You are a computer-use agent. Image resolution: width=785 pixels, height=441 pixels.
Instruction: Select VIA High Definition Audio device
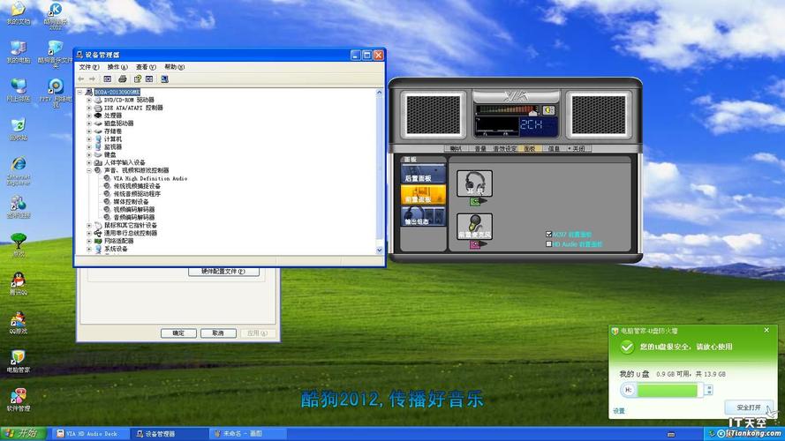click(150, 178)
